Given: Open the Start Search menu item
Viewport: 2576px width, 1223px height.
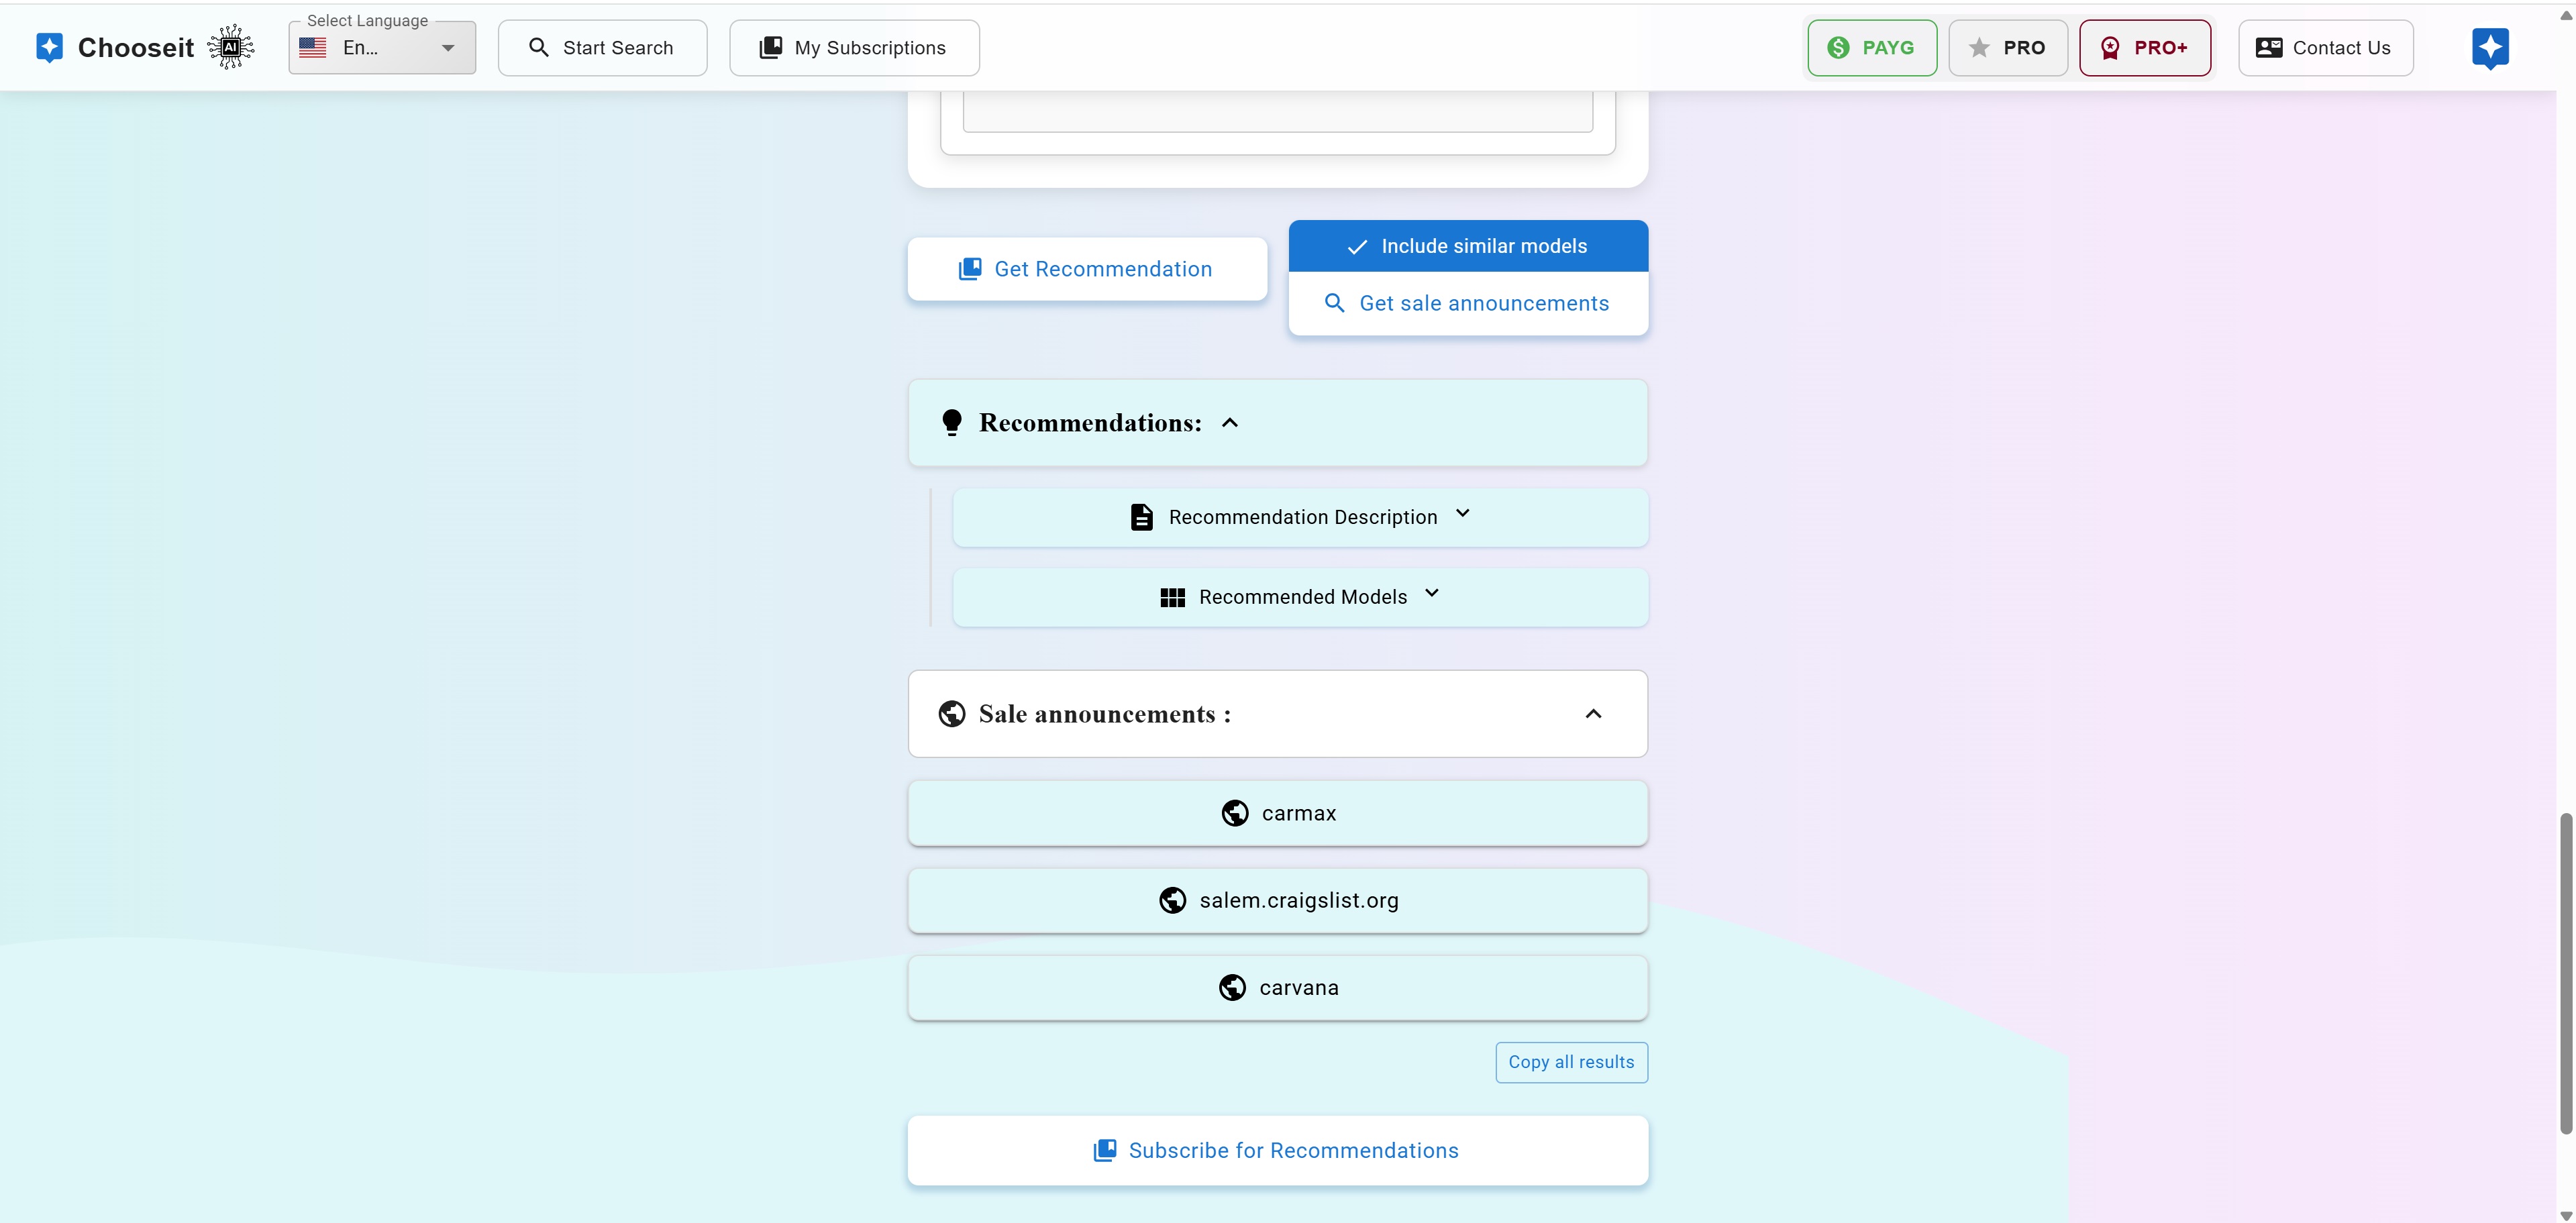Looking at the screenshot, I should pos(602,48).
